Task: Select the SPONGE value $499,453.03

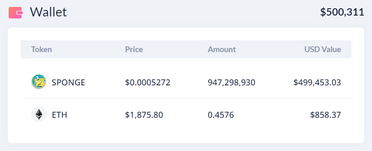Action: pos(317,82)
